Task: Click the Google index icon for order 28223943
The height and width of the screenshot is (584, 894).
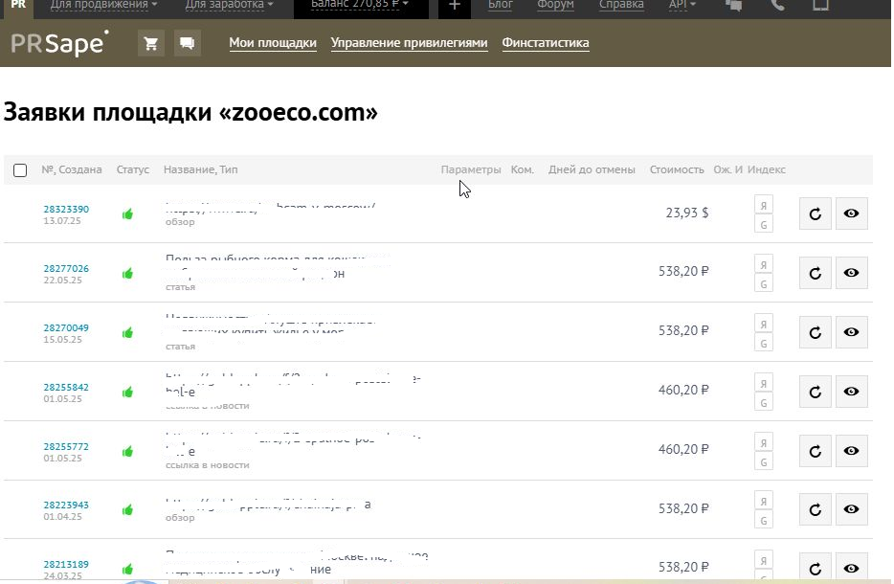Action: click(764, 520)
